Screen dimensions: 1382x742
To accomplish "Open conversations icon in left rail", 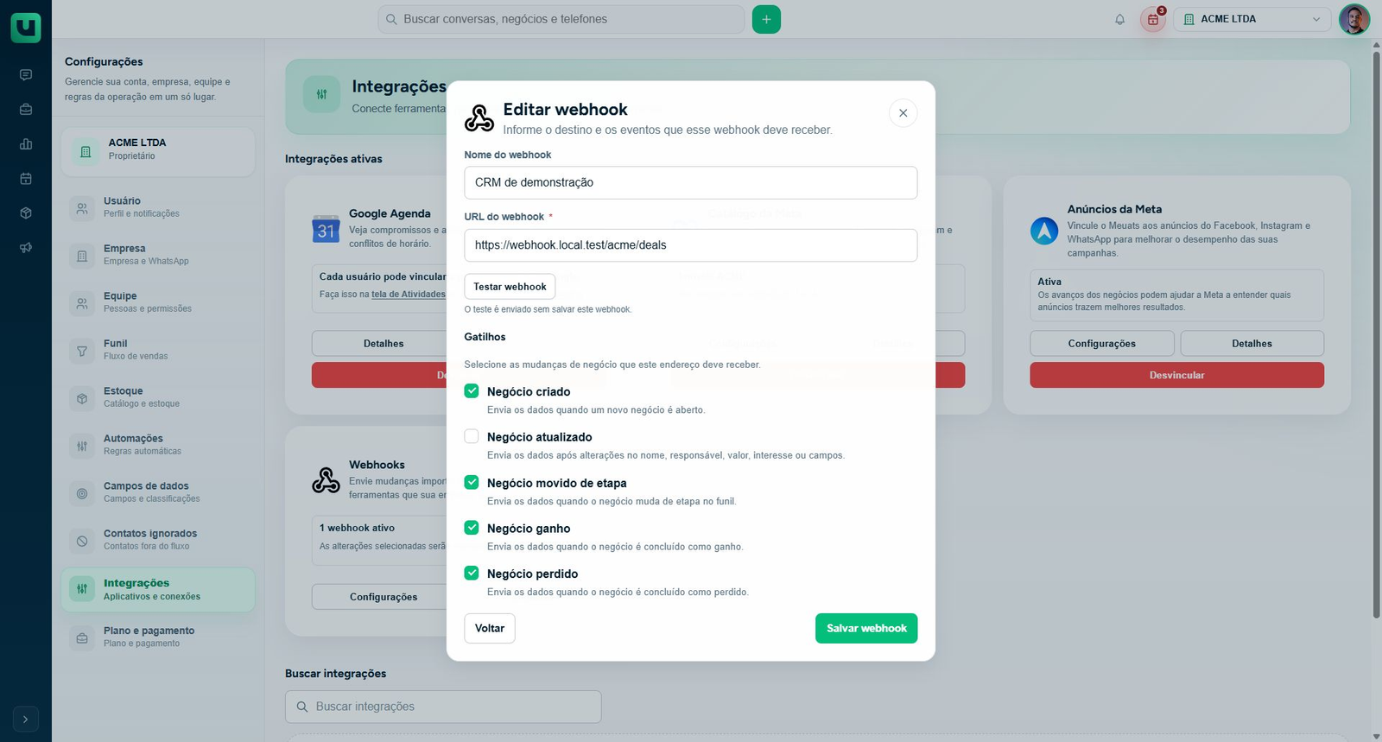I will (x=26, y=75).
